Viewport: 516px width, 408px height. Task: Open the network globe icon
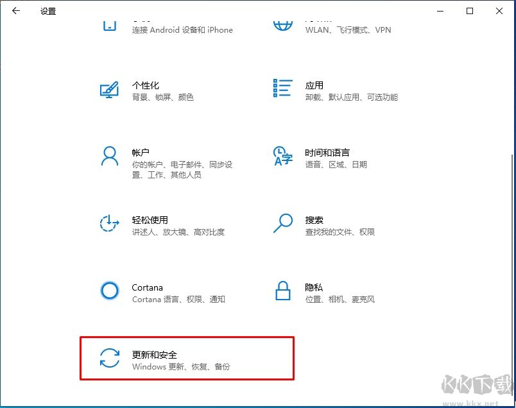pos(283,26)
